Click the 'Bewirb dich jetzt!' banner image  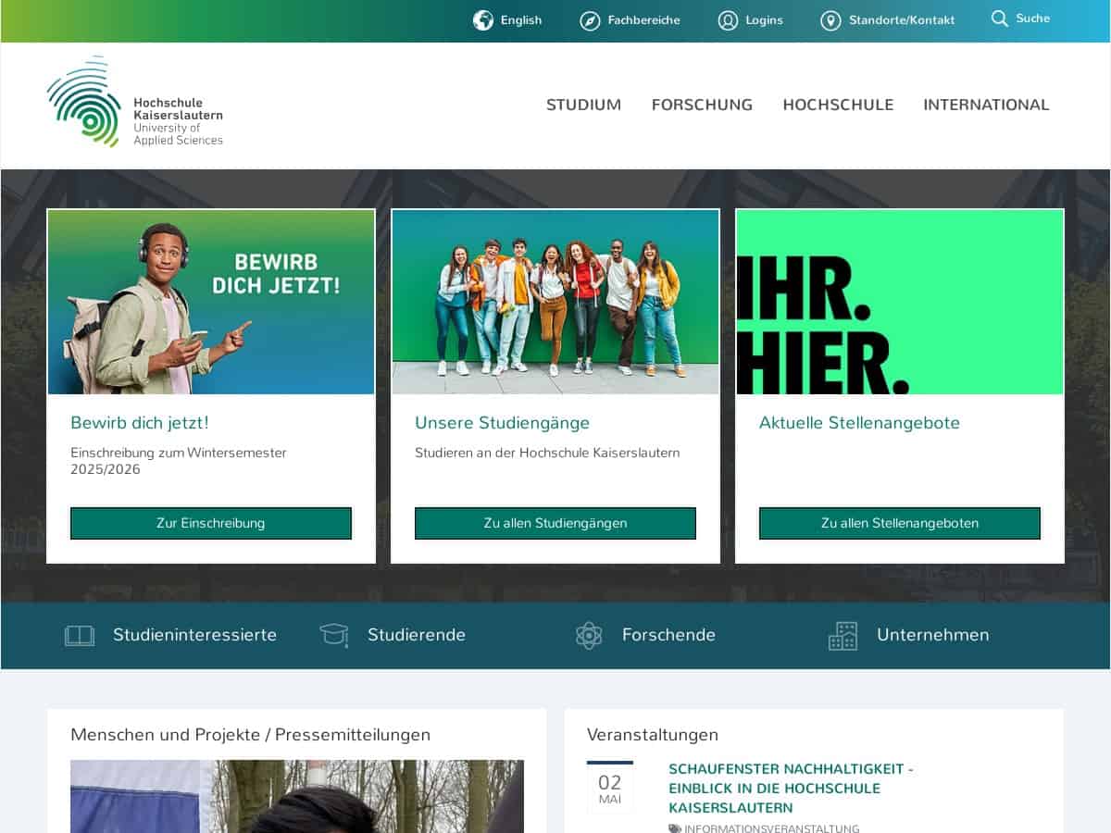(211, 302)
